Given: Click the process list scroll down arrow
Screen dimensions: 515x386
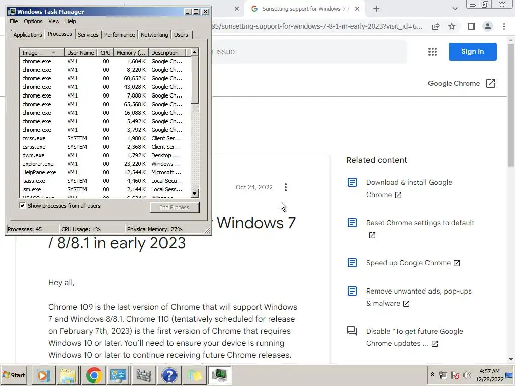Looking at the screenshot, I should pyautogui.click(x=195, y=194).
